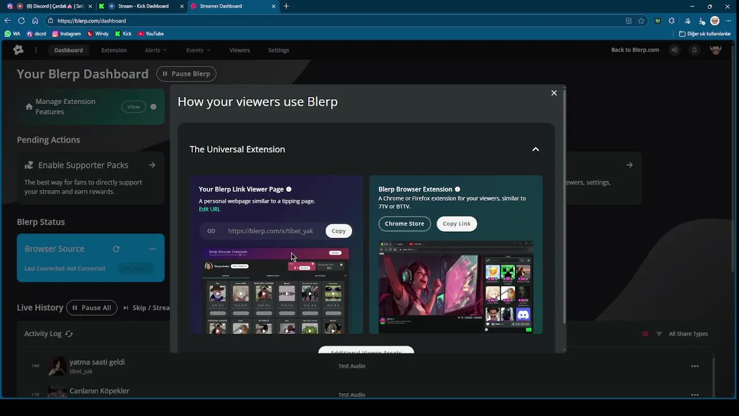Open the Instagram bookmark
Image resolution: width=739 pixels, height=416 pixels.
[66, 34]
